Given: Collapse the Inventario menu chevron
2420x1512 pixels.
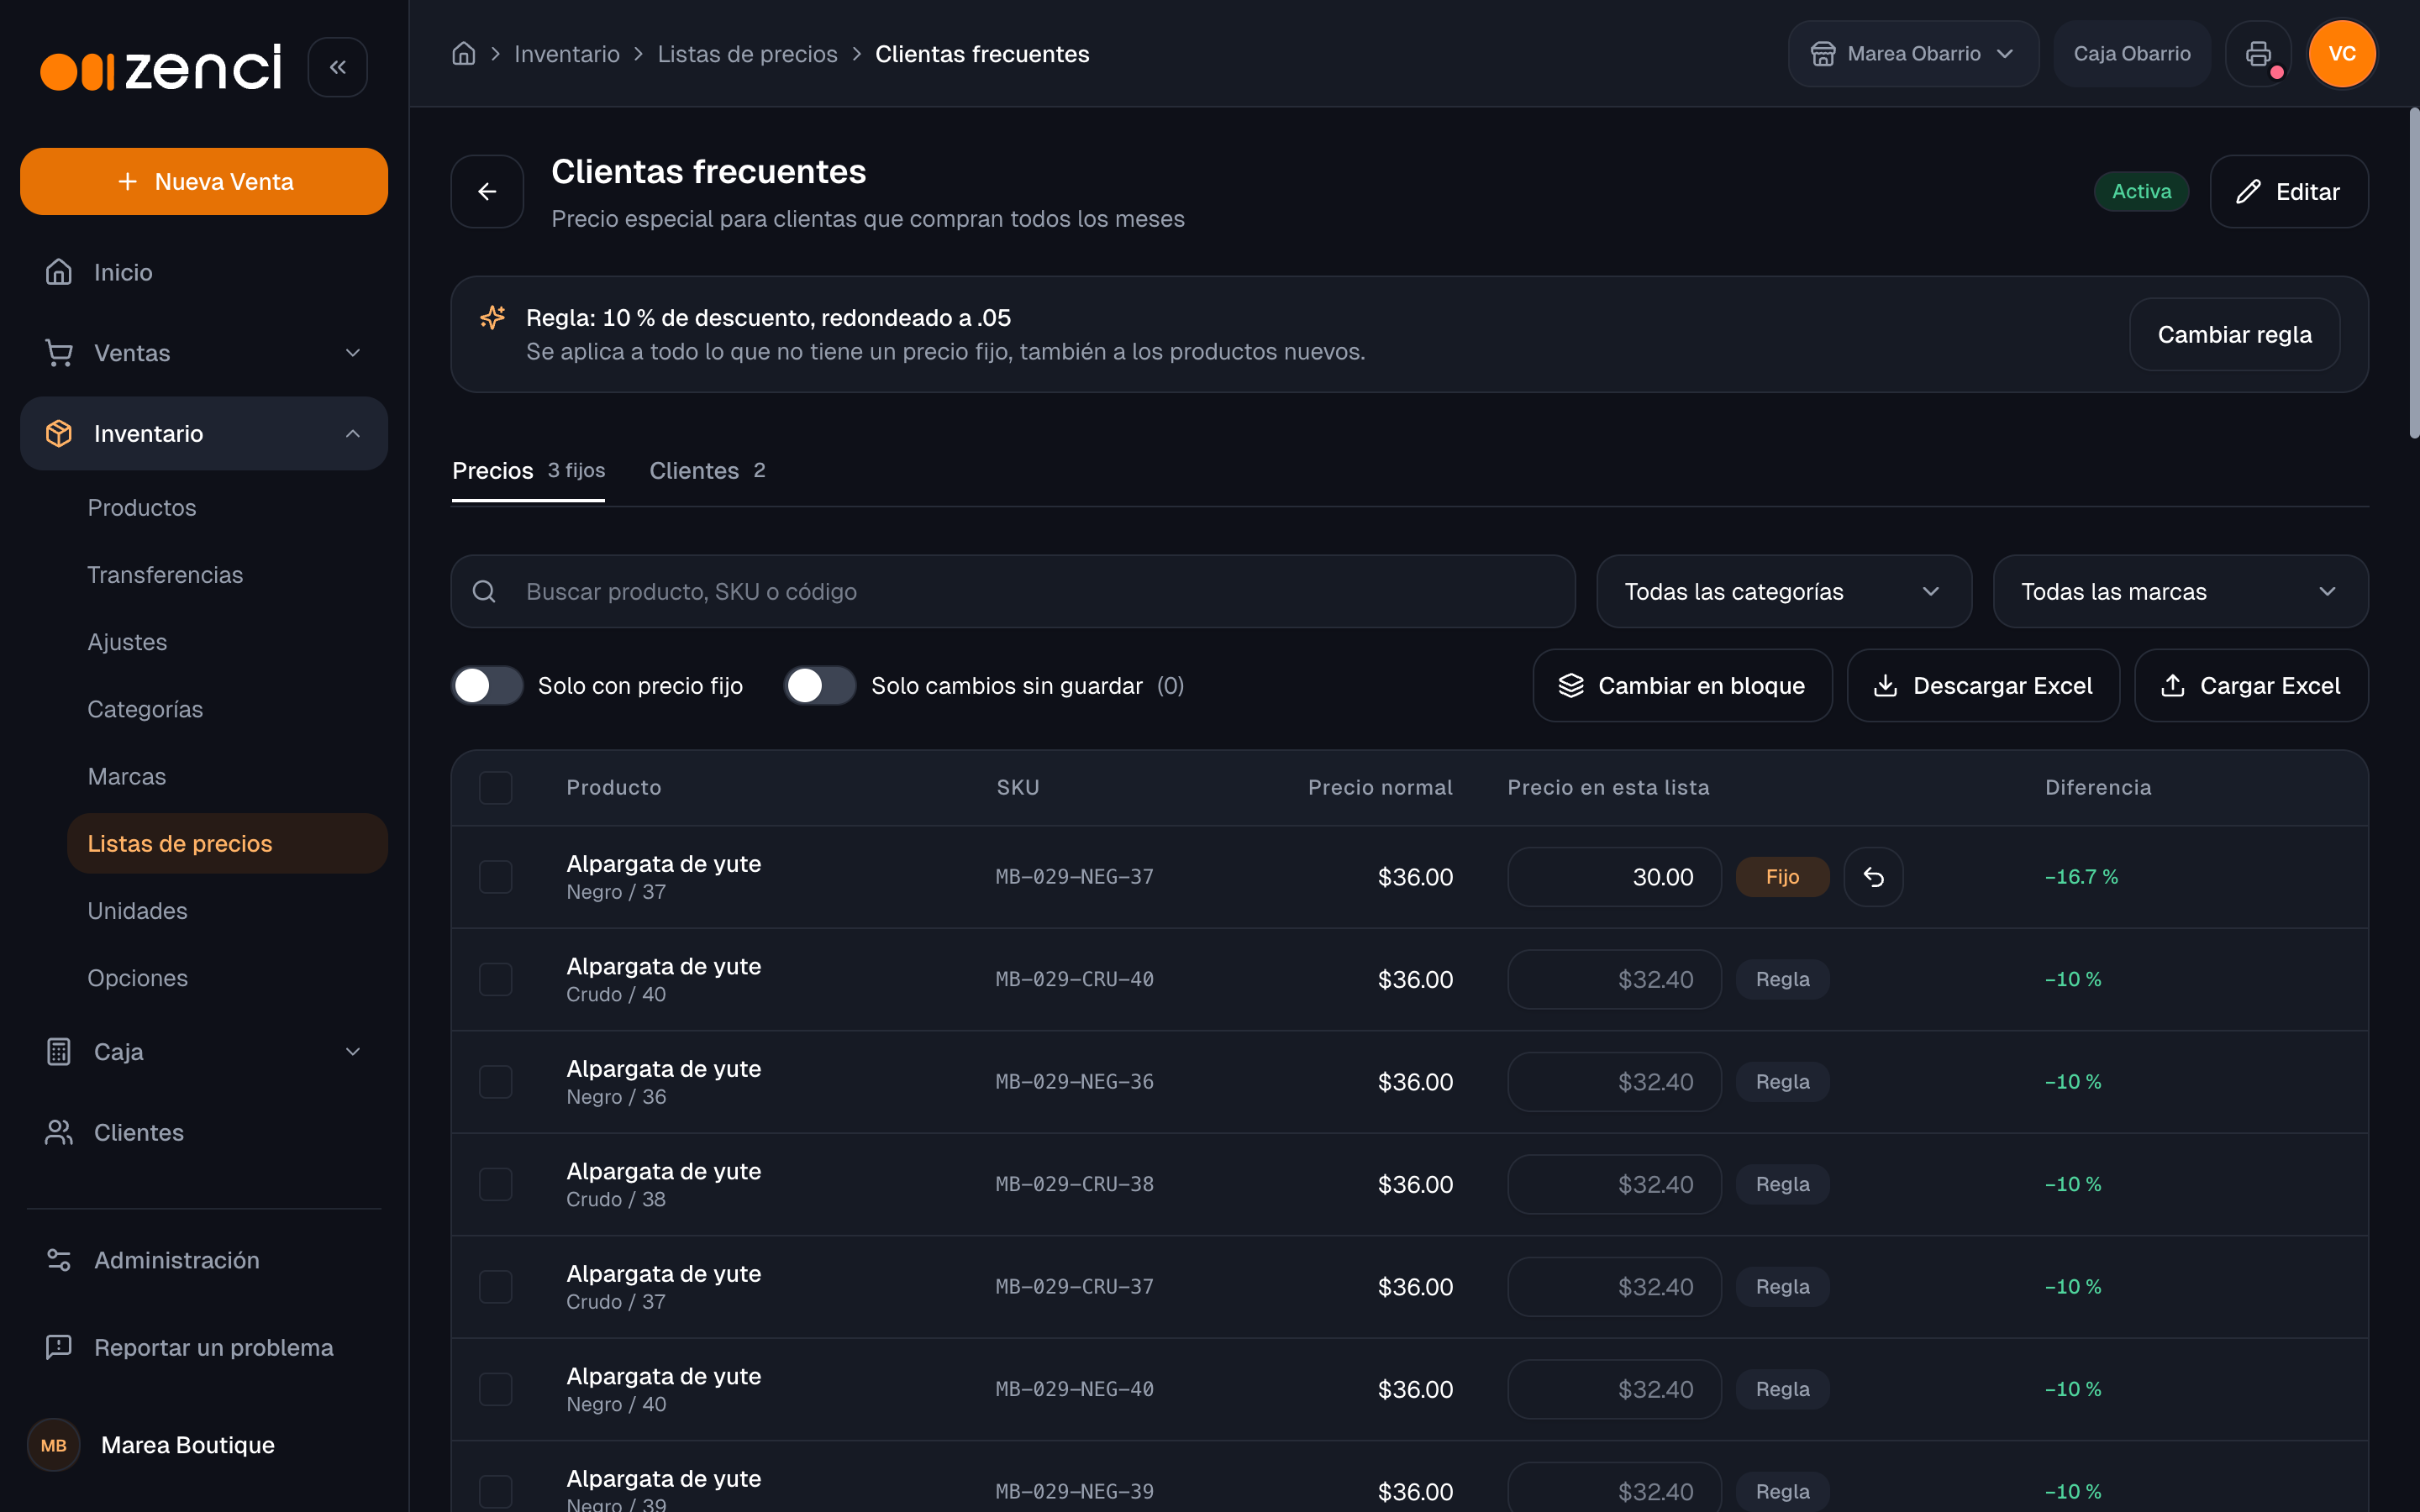Looking at the screenshot, I should click(x=352, y=434).
